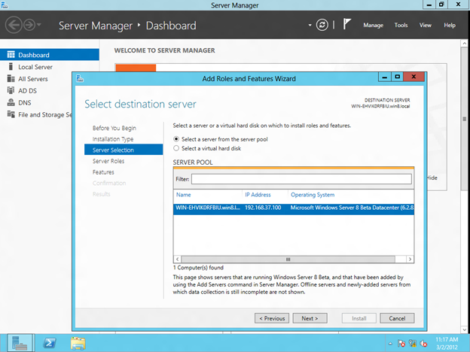
Task: Click the Back navigation arrow
Action: pyautogui.click(x=14, y=26)
